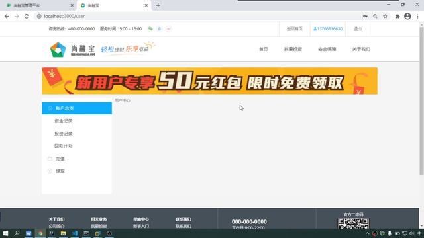Open Word from the taskbar
The height and width of the screenshot is (238, 424).
click(x=29, y=233)
